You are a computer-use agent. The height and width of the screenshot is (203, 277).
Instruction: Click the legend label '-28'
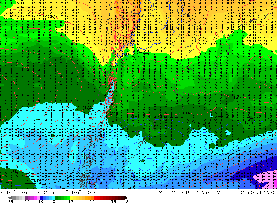[x=9, y=201]
